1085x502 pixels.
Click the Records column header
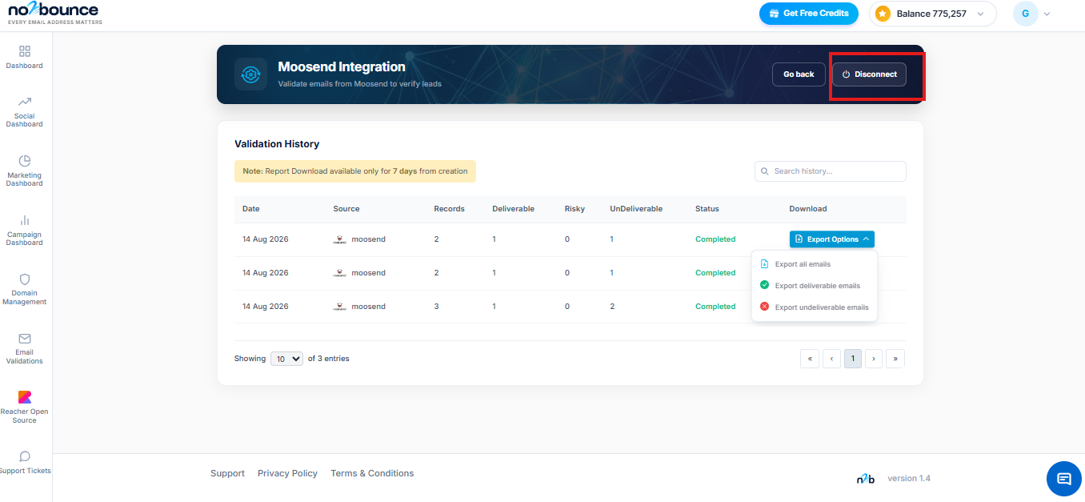coord(449,209)
